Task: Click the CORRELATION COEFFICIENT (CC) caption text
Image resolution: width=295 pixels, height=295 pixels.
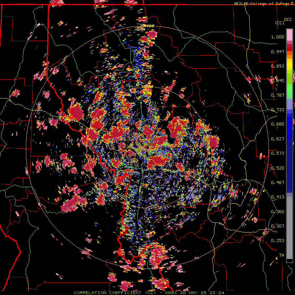Action: click(x=115, y=293)
